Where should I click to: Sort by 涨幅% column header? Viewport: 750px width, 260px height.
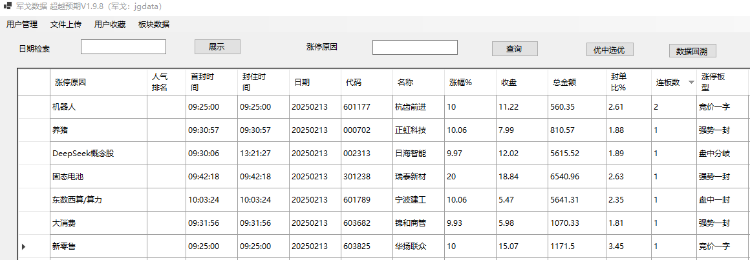[469, 82]
